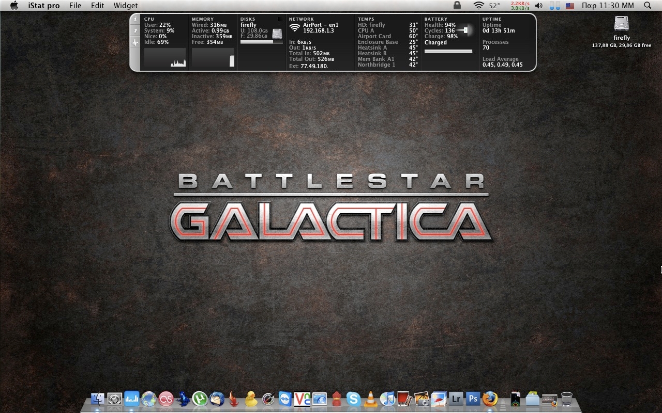Open the Apple menu
Image resolution: width=662 pixels, height=413 pixels.
14,6
